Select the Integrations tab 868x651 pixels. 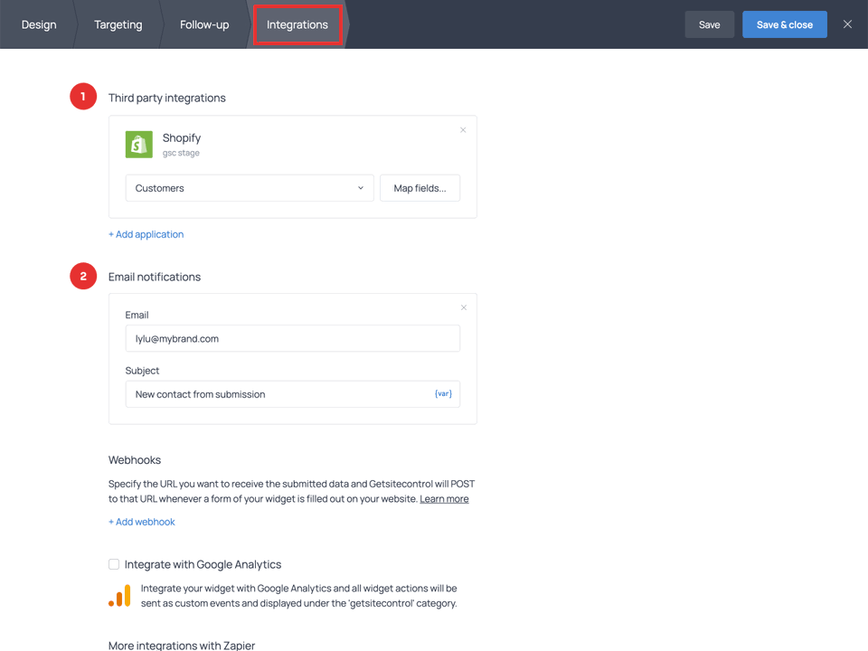tap(297, 24)
